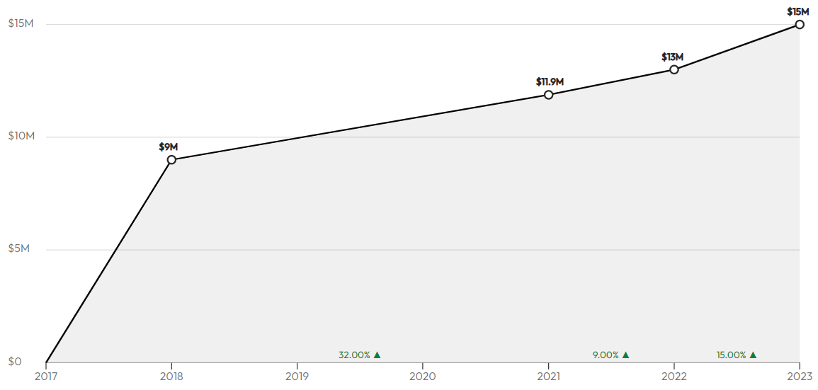Click the 2020 x-axis label
The width and height of the screenshot is (818, 390).
pyautogui.click(x=423, y=376)
